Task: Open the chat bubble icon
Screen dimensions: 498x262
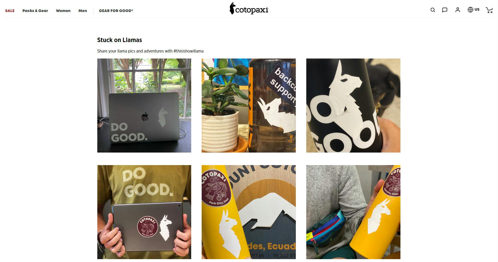Action: point(445,10)
